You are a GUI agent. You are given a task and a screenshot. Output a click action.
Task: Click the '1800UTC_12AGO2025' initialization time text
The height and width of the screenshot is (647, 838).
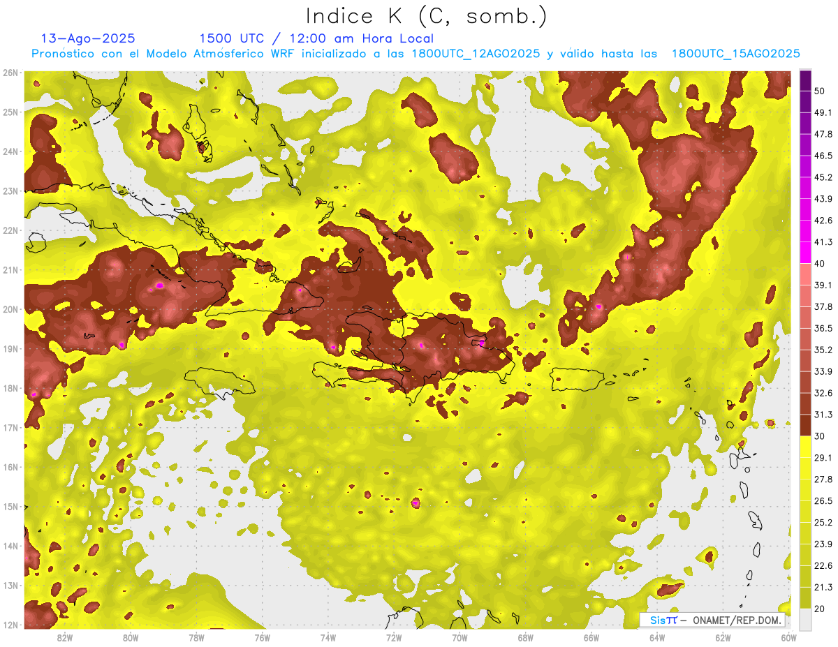[476, 54]
